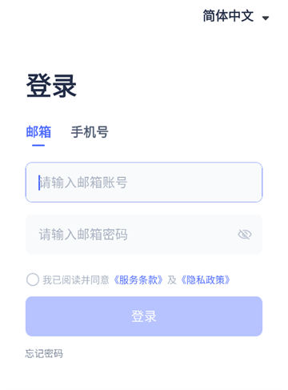The image size is (288, 390).
Task: Click the blinking cursor in email field
Action: point(39,183)
